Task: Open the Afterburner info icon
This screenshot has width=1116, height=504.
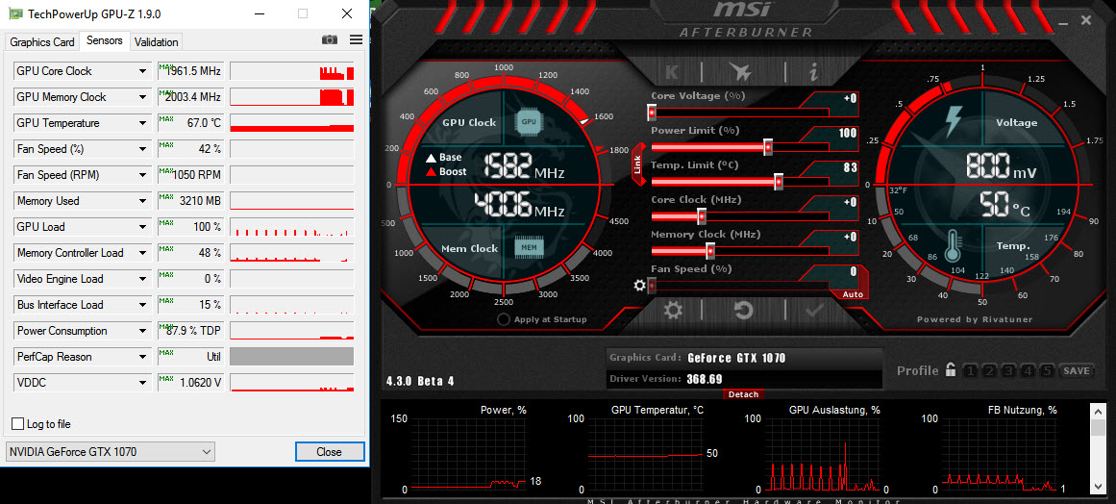Action: coord(813,72)
